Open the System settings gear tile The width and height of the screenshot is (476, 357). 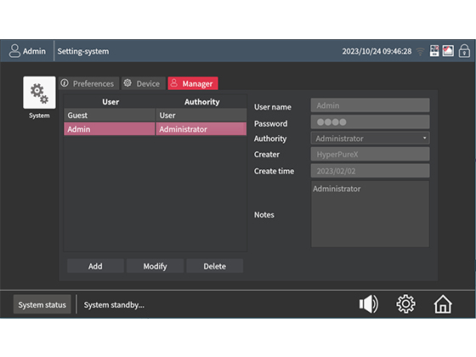coord(39,93)
